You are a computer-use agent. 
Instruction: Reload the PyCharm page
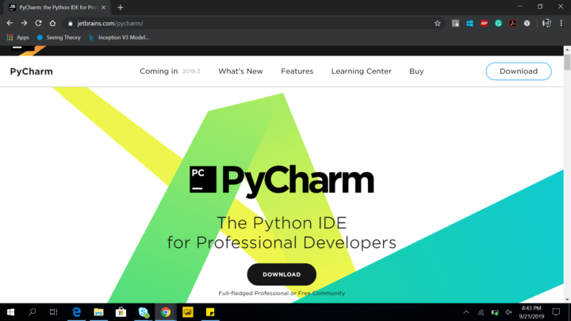point(38,23)
